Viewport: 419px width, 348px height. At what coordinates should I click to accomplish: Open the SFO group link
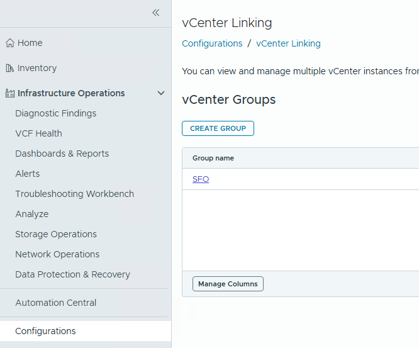pos(201,179)
